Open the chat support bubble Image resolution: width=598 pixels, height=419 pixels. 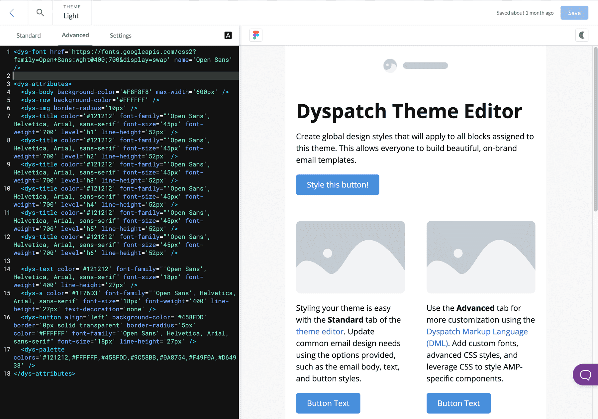pyautogui.click(x=585, y=374)
